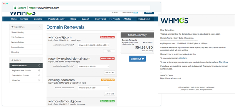Open Ticket from the navigation bar
The image size is (235, 108).
coord(100,19)
